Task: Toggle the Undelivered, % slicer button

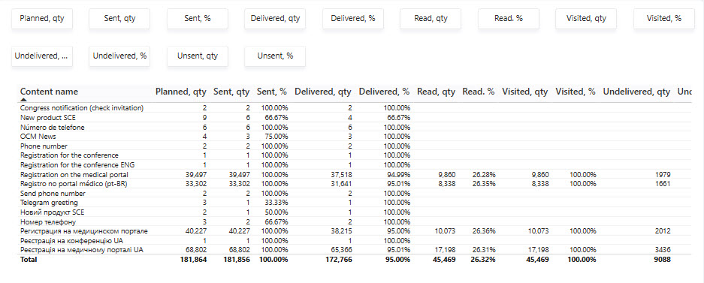Action: [119, 56]
